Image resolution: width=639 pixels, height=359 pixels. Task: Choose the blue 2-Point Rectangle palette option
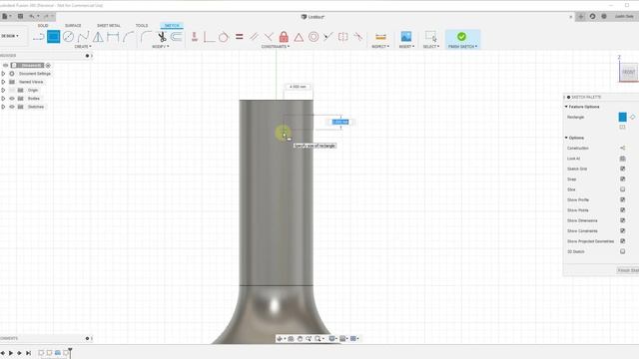[622, 118]
